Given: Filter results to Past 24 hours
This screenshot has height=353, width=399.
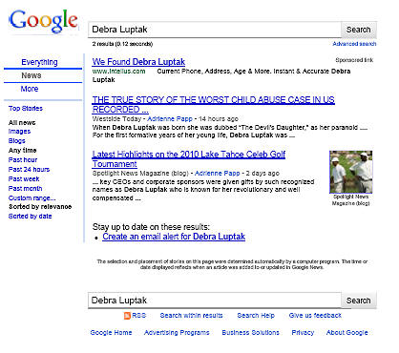Looking at the screenshot, I should 29,169.
